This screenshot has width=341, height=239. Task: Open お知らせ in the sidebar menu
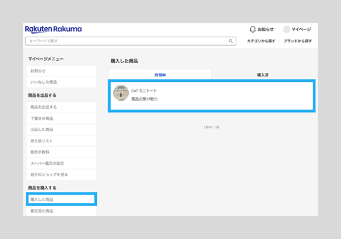click(61, 71)
